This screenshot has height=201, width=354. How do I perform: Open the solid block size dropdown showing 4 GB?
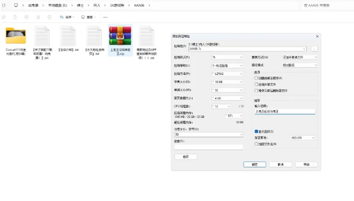click(x=227, y=98)
